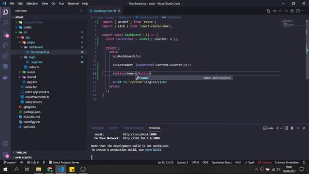Change end of line sequence CRLF
The width and height of the screenshot is (309, 174).
(x=205, y=162)
